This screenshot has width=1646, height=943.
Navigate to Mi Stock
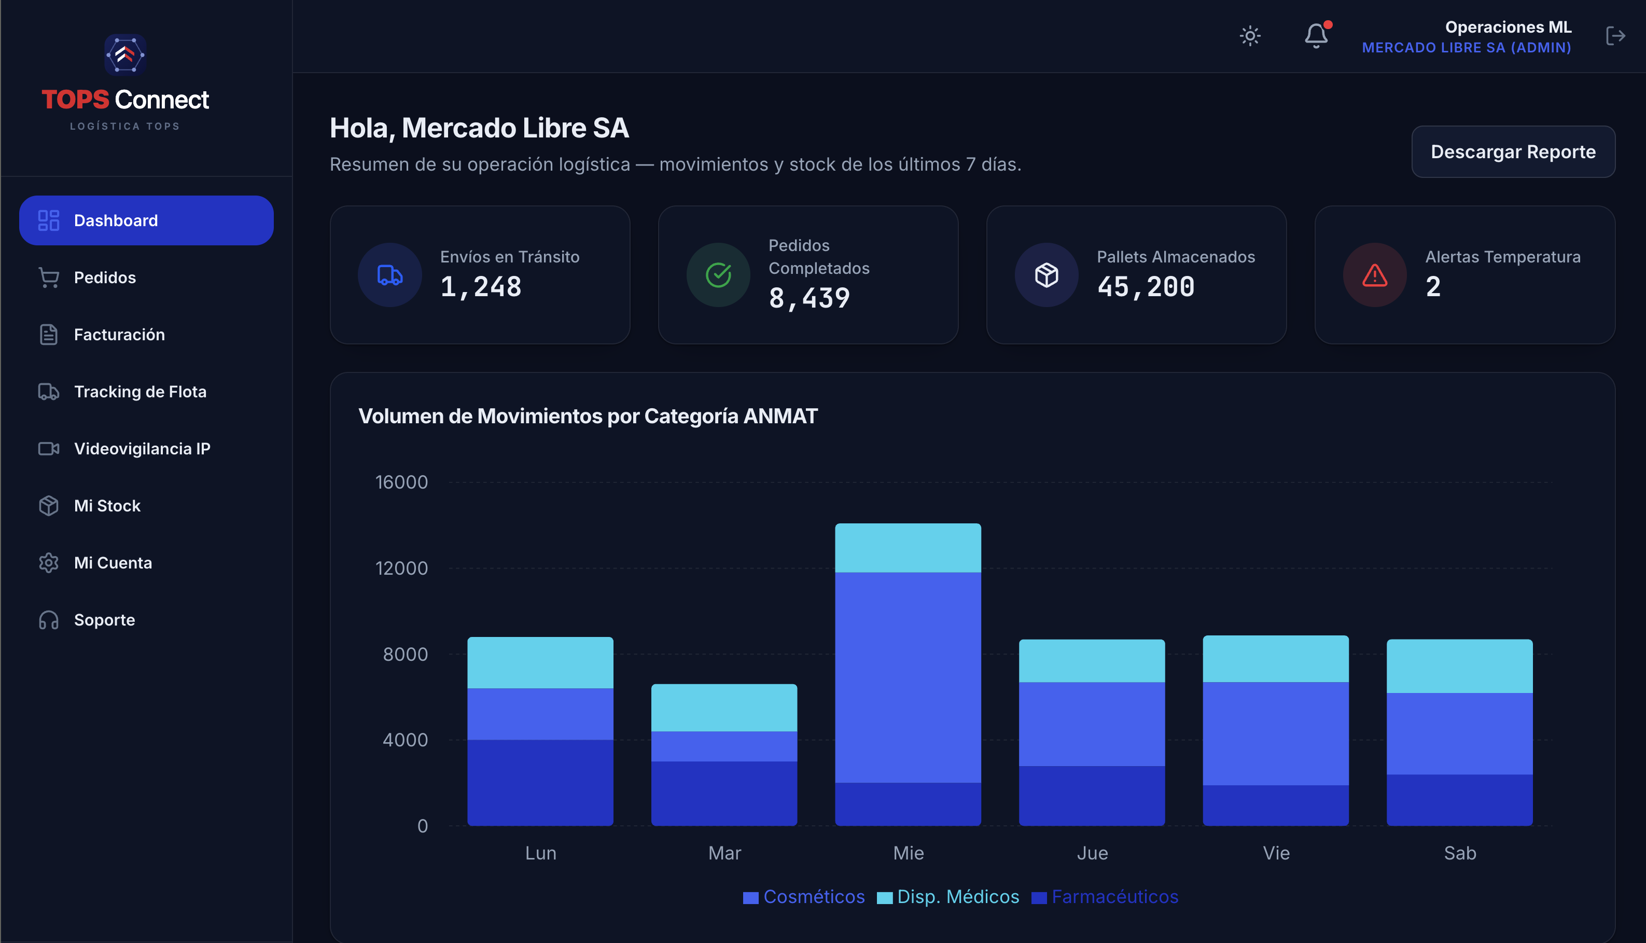(146, 505)
